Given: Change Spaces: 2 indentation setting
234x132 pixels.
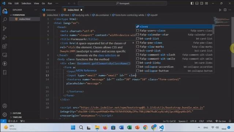Looking at the screenshot, I should point(183,121).
